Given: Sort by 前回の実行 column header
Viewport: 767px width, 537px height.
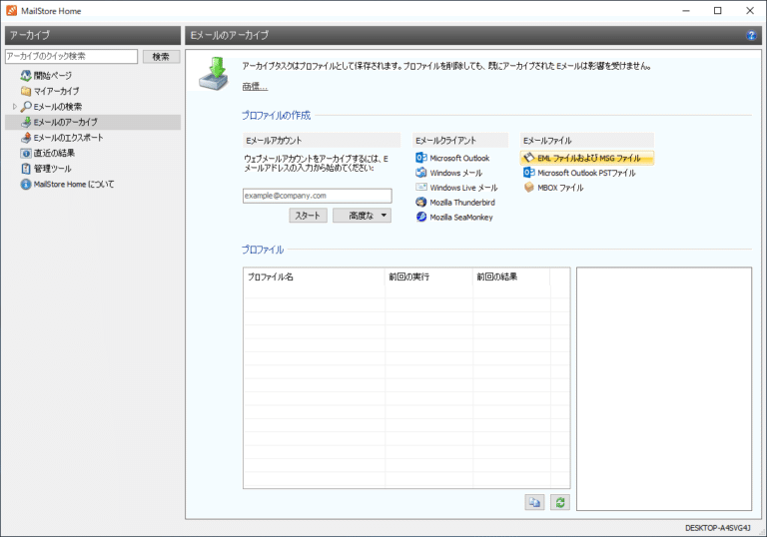Looking at the screenshot, I should point(429,276).
